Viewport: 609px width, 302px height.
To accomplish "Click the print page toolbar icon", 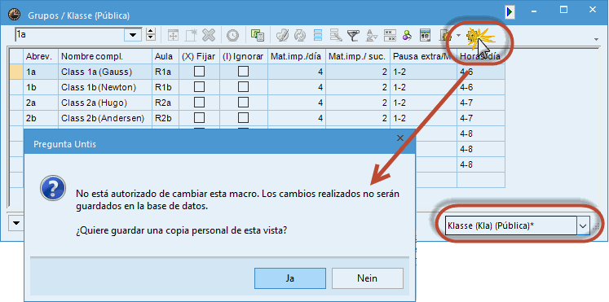I will (444, 36).
